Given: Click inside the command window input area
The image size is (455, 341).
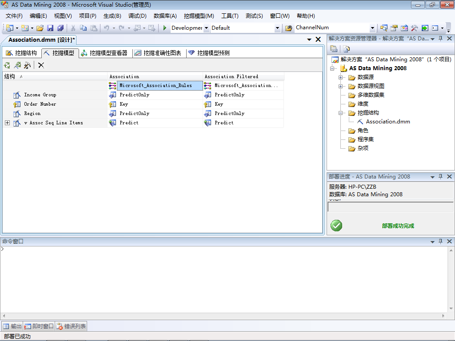Looking at the screenshot, I should (x=224, y=279).
